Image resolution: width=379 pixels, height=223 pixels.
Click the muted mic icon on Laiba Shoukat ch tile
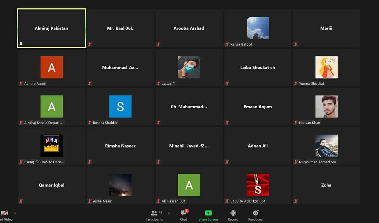point(227,83)
